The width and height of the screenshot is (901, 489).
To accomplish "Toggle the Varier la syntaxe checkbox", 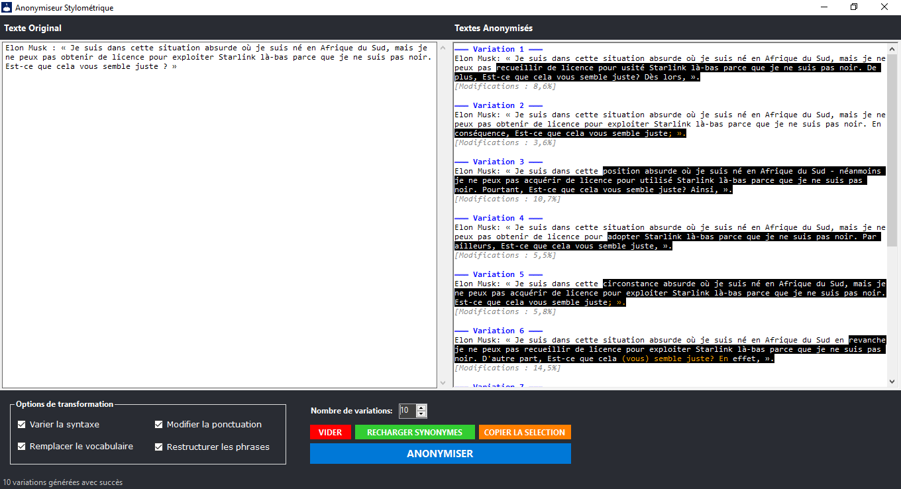I will tap(22, 425).
